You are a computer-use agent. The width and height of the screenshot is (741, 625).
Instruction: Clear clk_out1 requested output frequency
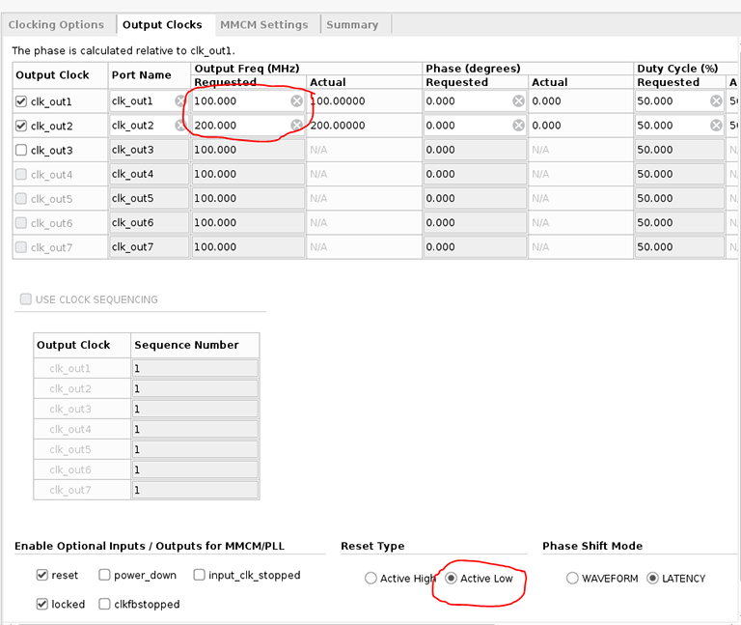296,100
